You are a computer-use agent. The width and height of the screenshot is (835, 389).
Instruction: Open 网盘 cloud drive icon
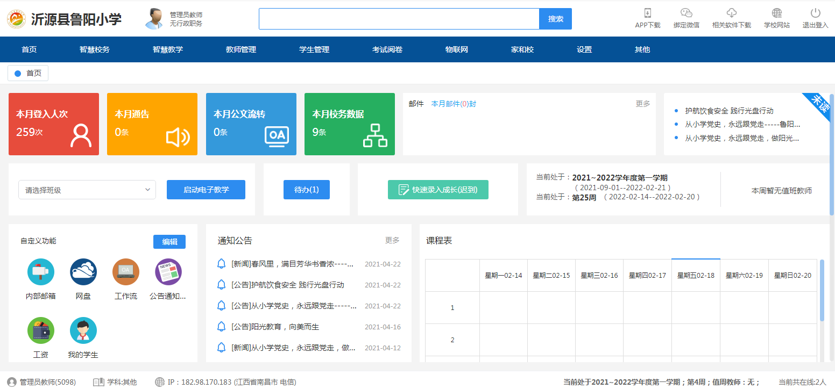(x=83, y=272)
